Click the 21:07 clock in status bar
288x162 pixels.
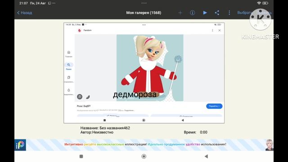[23, 3]
